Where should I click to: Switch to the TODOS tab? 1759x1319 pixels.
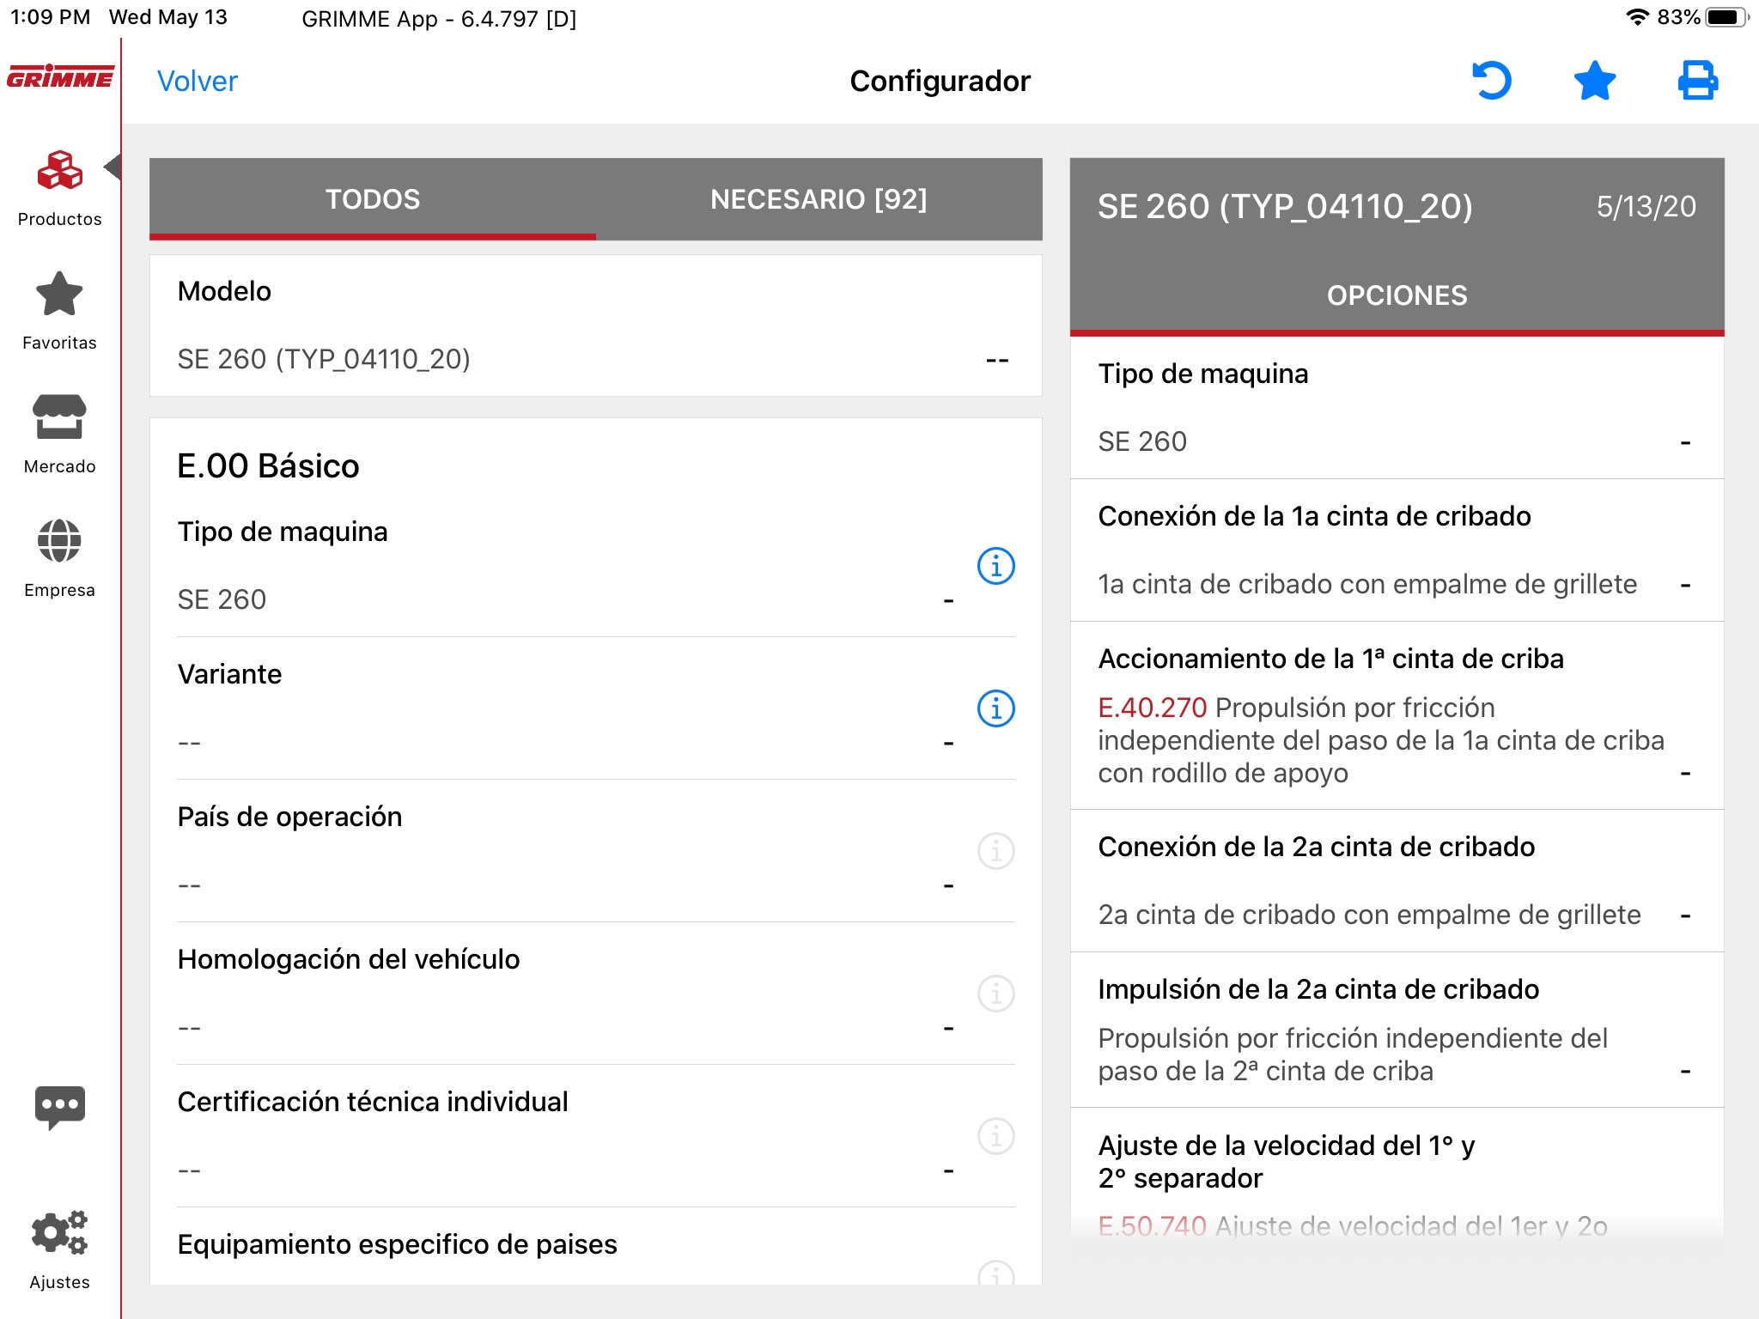pyautogui.click(x=373, y=199)
